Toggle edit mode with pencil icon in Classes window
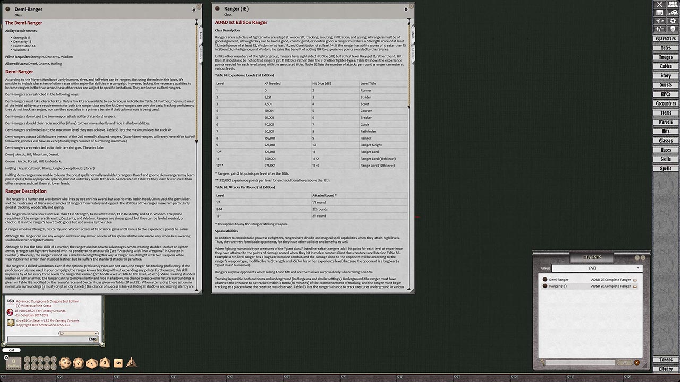680x382 pixels. point(637,362)
